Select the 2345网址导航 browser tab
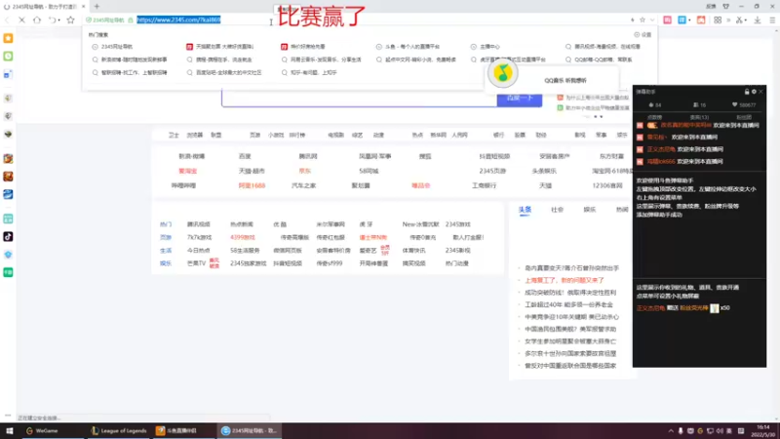The height and width of the screenshot is (439, 780). 44,7
